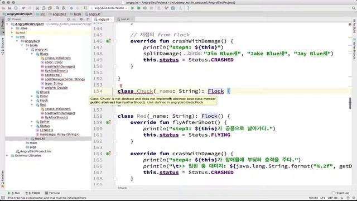The width and height of the screenshot is (357, 201).
Task: Open Project panel settings gear
Action: (81, 20)
